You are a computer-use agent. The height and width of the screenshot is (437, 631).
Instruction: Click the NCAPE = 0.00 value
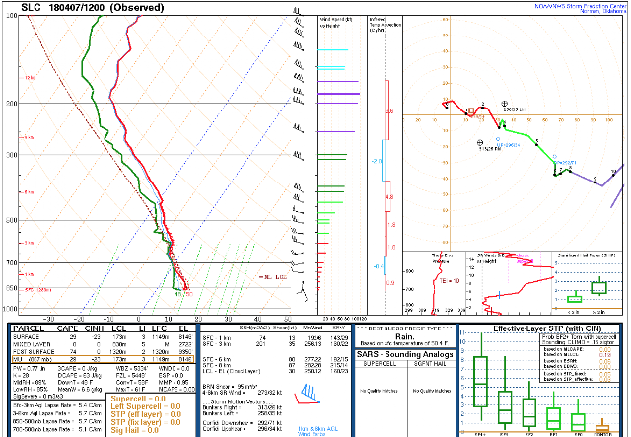(x=176, y=390)
